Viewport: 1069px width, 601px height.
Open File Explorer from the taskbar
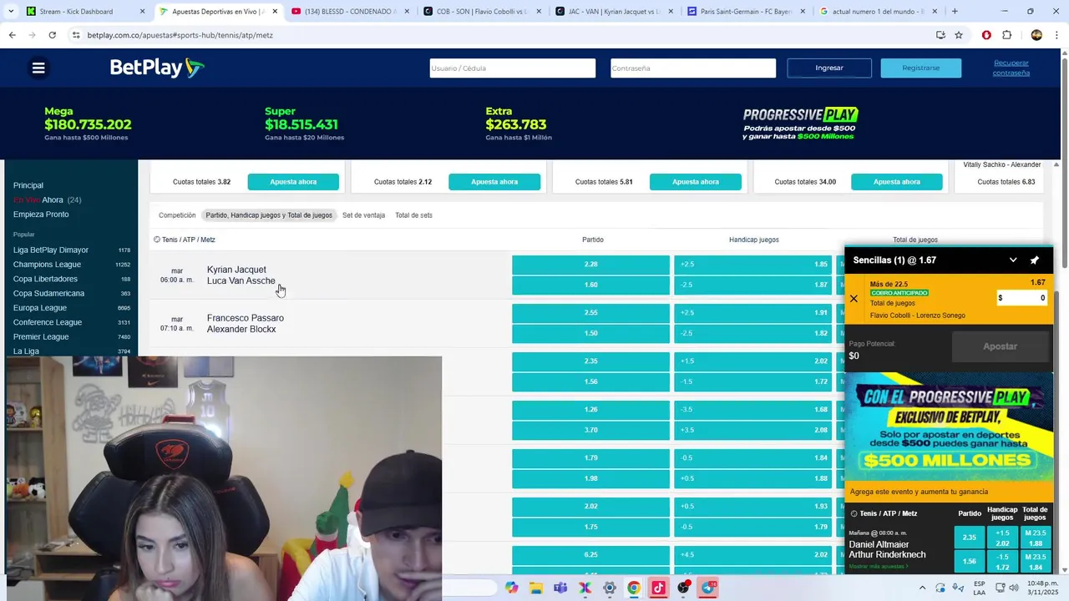536,588
